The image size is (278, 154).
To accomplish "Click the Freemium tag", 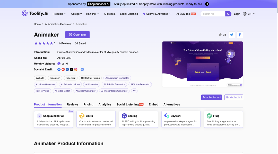I will click(x=55, y=78).
